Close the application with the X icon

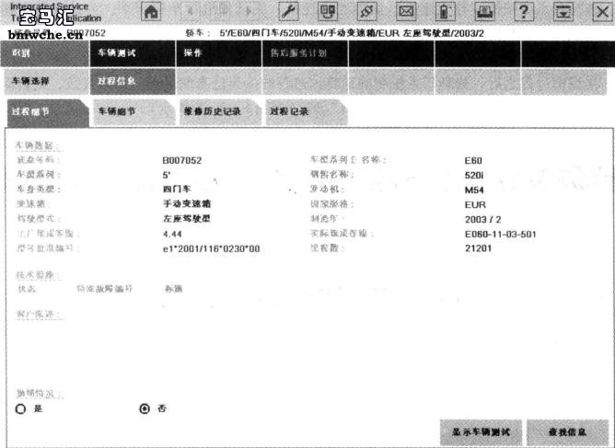click(603, 11)
